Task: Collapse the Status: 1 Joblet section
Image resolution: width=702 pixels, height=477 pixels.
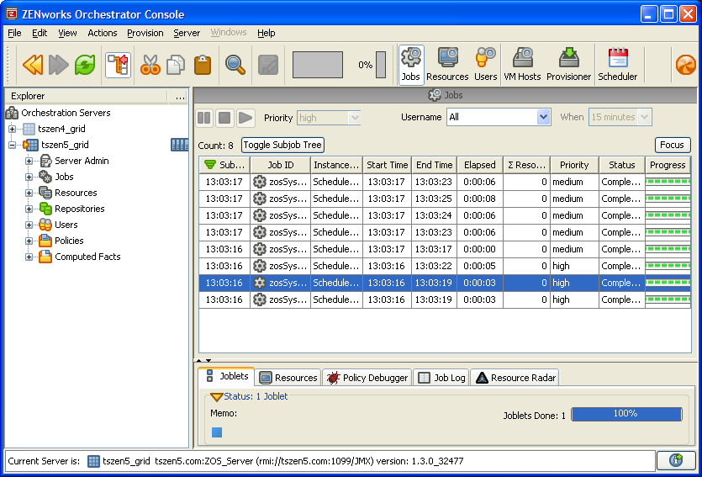Action: (216, 396)
